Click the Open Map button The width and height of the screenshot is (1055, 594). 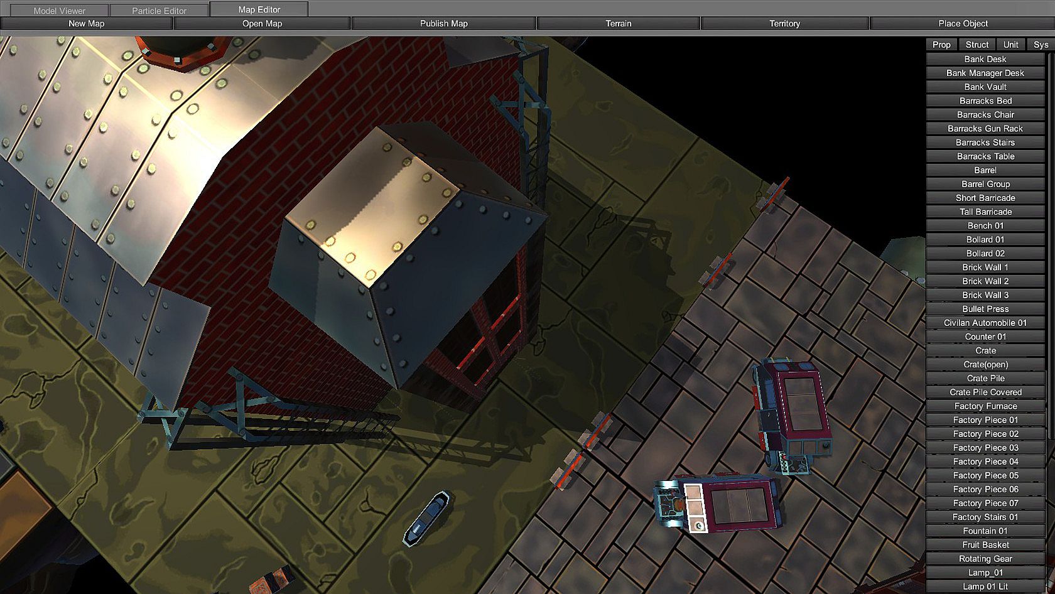click(262, 23)
